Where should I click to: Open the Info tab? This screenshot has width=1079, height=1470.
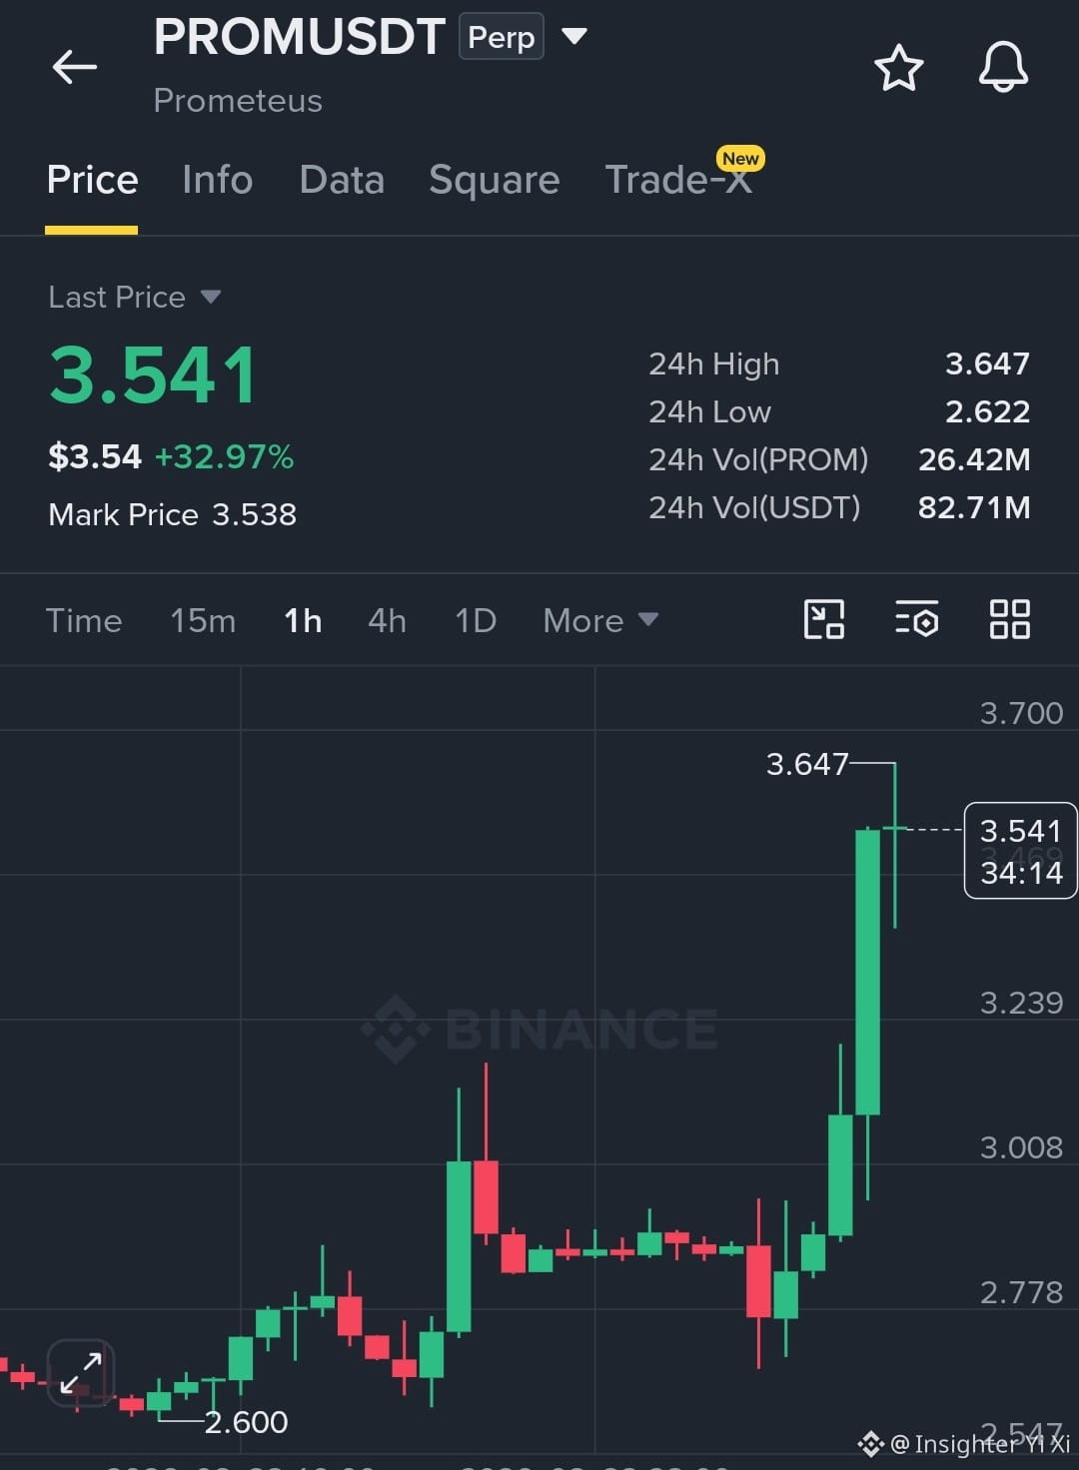pyautogui.click(x=217, y=180)
